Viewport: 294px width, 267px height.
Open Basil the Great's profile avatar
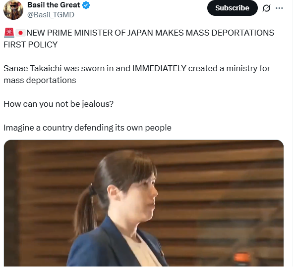tap(13, 10)
